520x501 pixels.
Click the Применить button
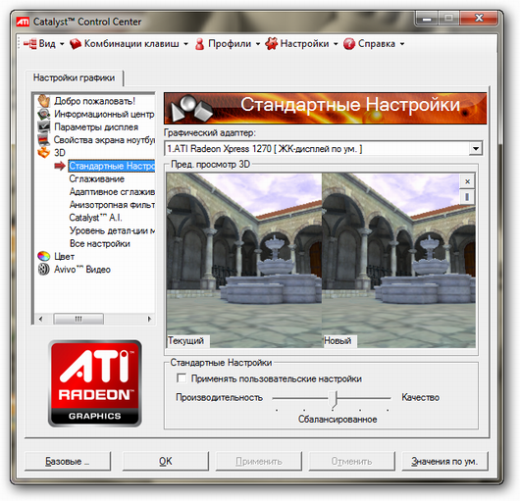(259, 461)
